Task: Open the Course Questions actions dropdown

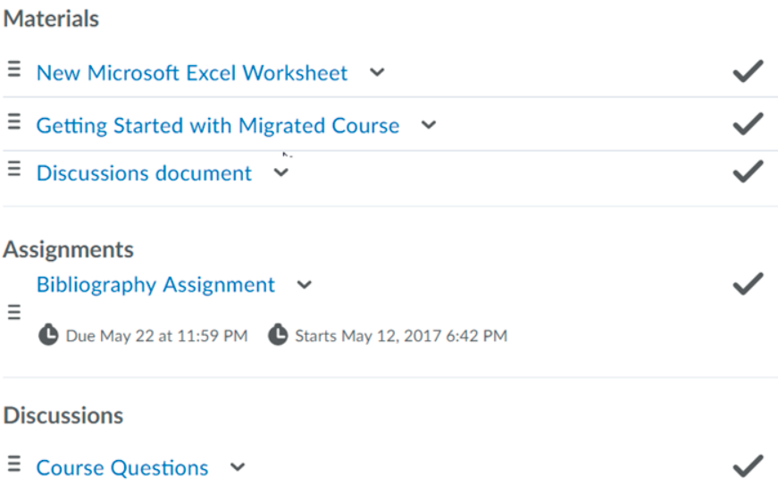Action: pos(238,467)
